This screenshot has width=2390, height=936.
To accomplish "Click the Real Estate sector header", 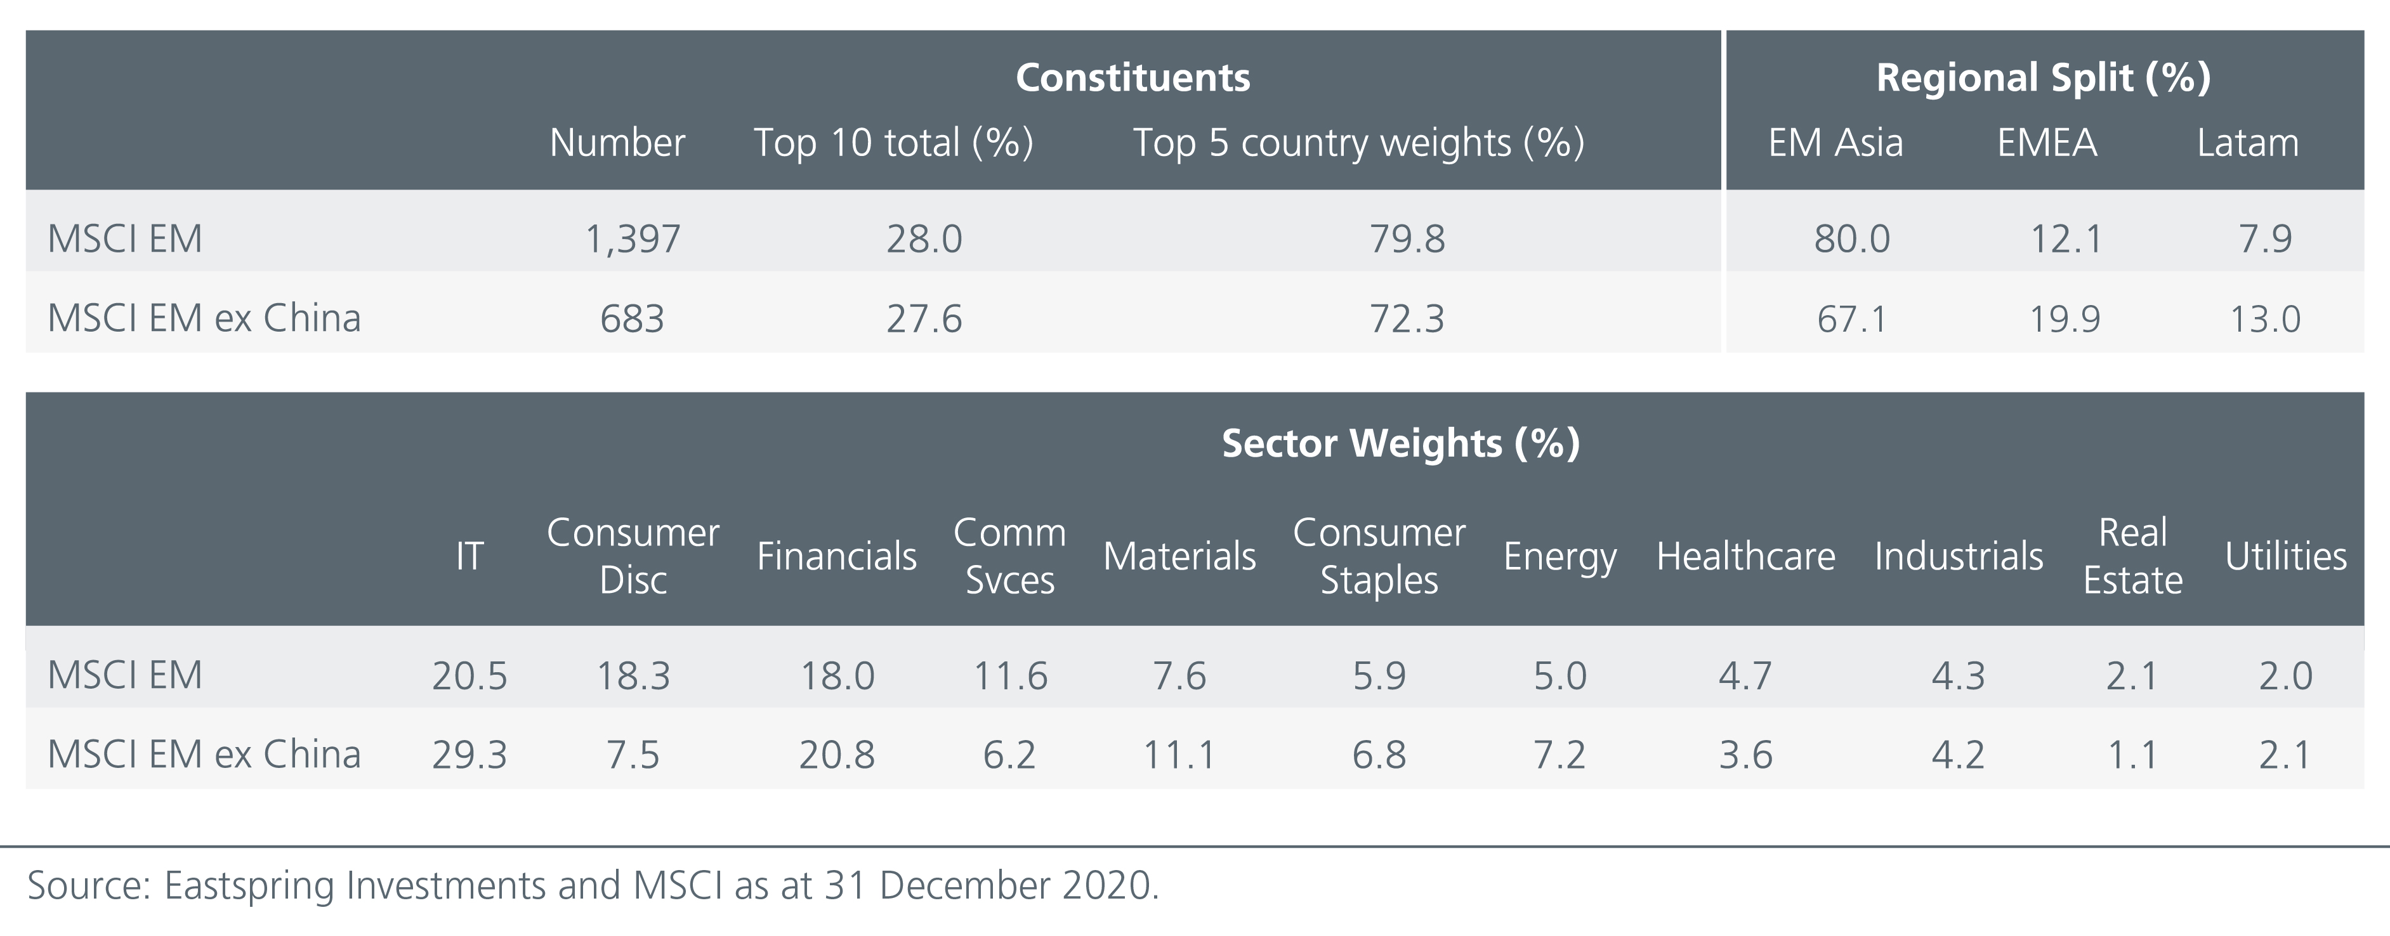I will coord(2132,556).
